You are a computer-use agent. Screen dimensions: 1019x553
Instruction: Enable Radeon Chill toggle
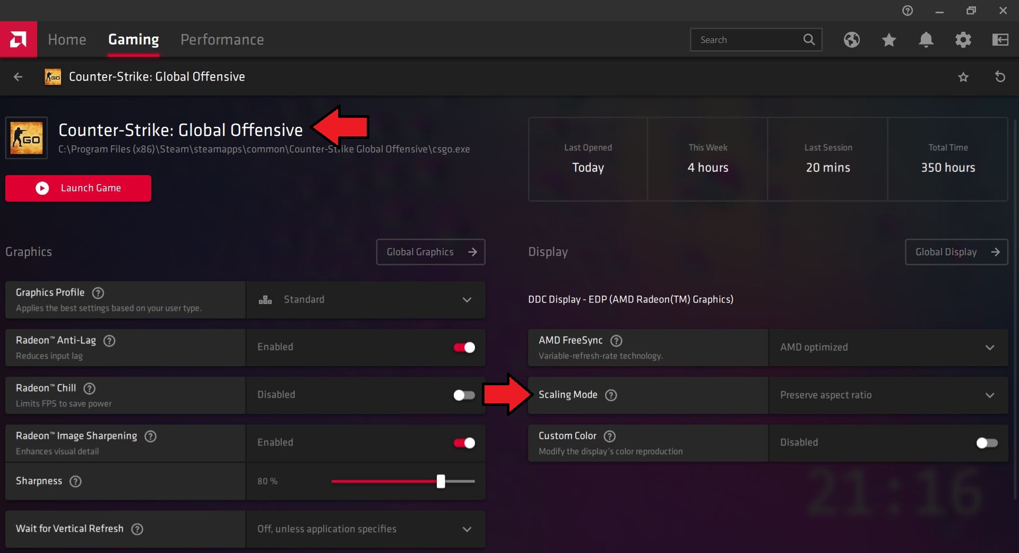(x=464, y=395)
